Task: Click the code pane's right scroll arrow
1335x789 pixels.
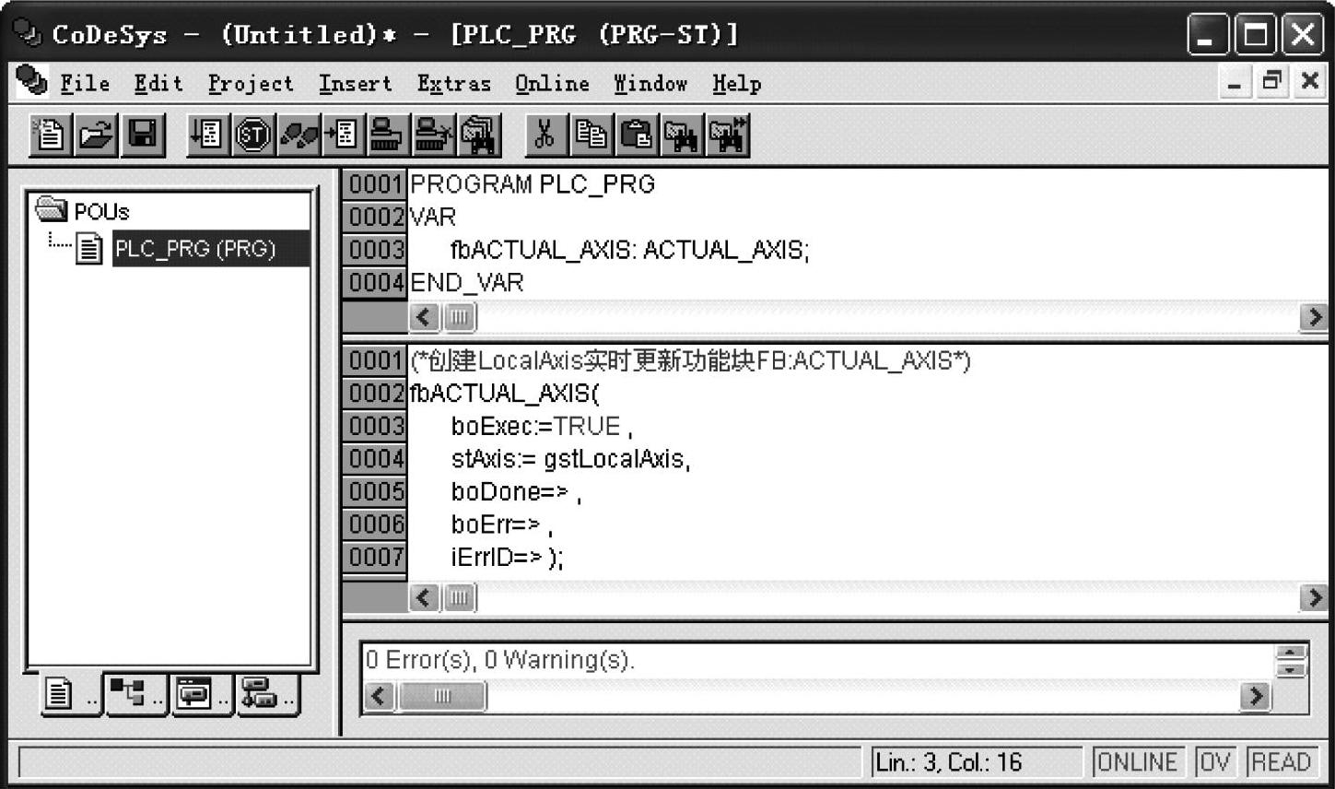Action: (x=1313, y=597)
